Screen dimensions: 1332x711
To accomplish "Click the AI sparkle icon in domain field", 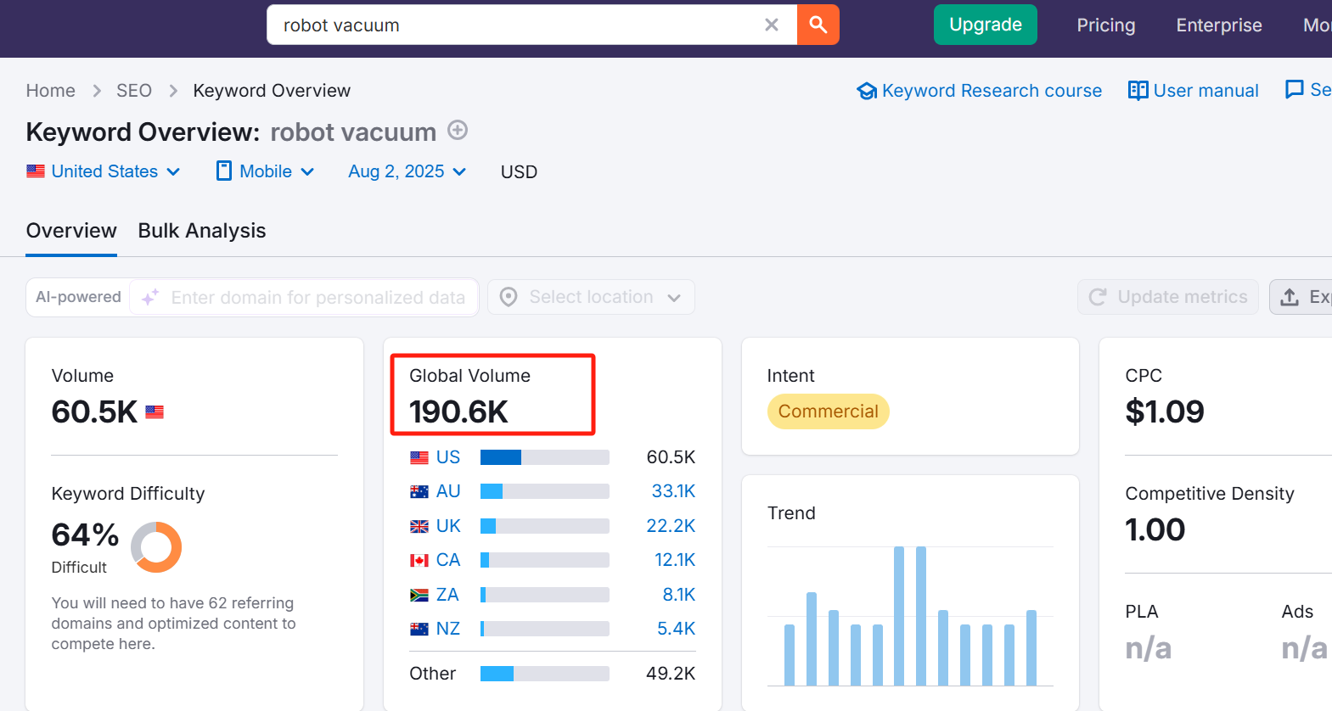I will point(150,297).
